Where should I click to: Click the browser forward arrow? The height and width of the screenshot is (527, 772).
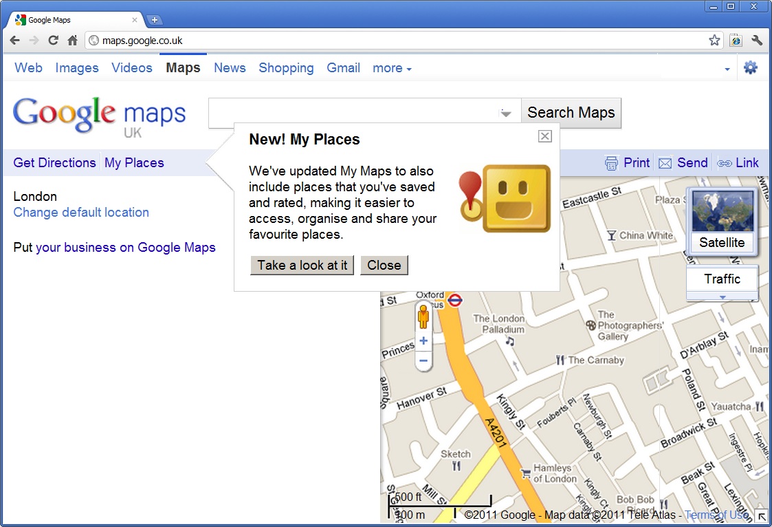(x=34, y=41)
